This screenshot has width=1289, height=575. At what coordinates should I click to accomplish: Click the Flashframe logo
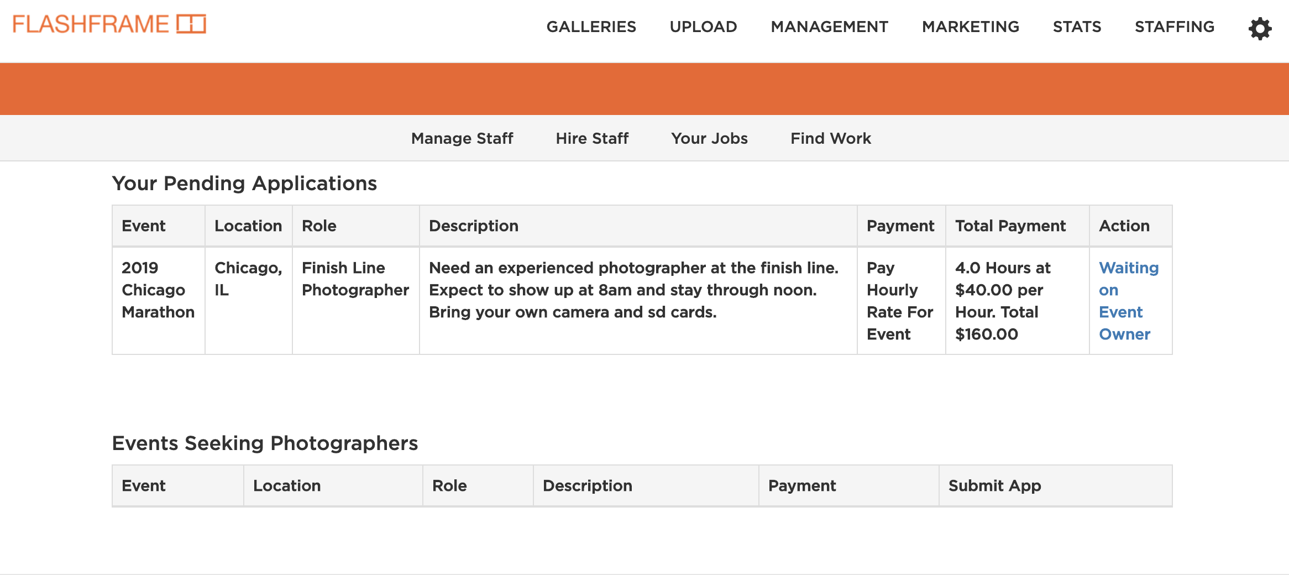109,24
